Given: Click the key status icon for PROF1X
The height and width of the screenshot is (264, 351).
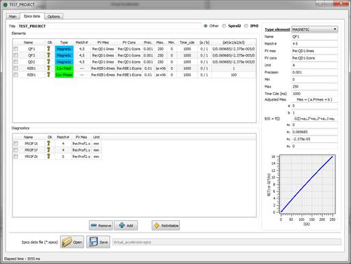Looking at the screenshot, I should (49, 144).
